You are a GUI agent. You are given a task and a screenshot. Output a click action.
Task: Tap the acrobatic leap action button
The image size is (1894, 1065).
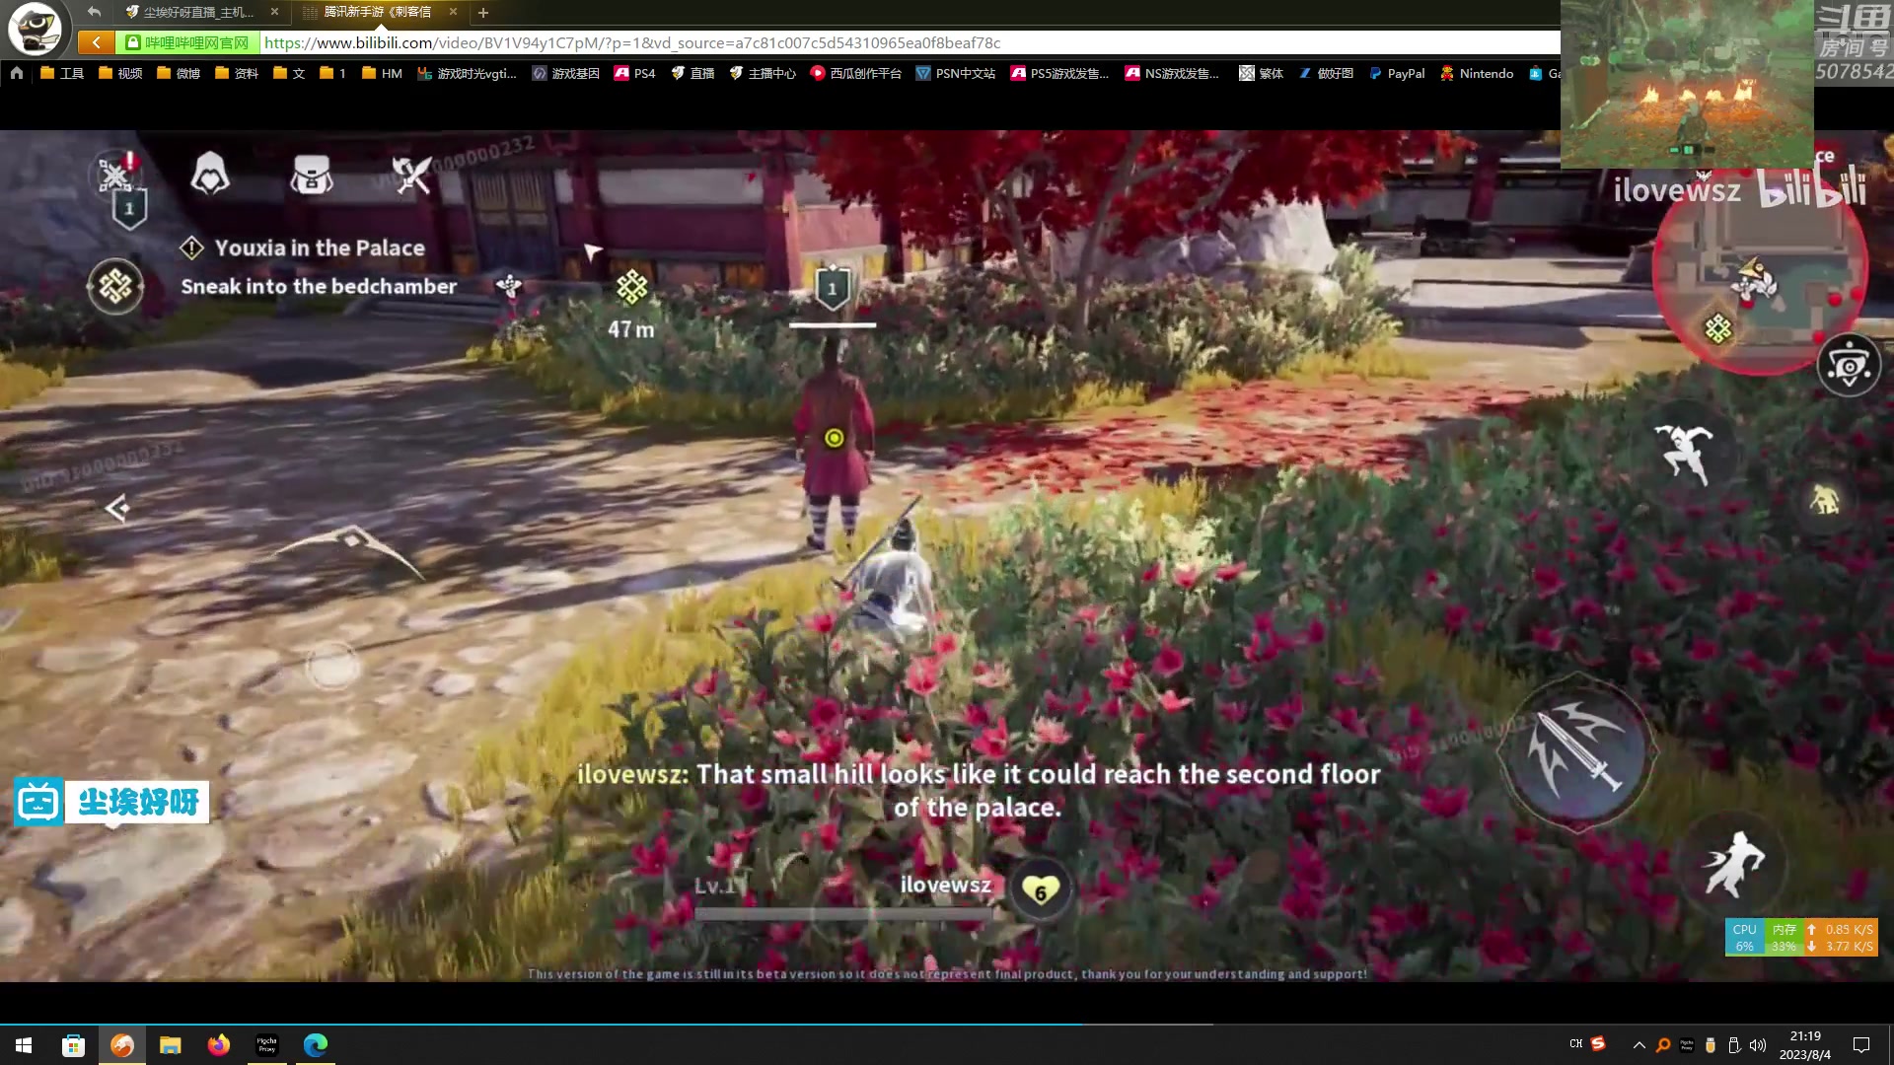click(x=1685, y=454)
